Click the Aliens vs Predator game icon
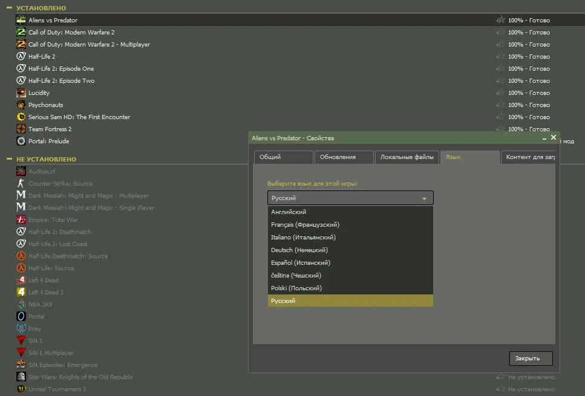 21,20
